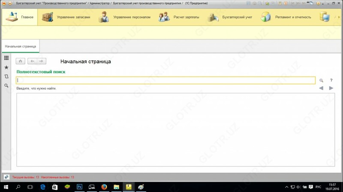Open Favorites with the star icon
The image size is (343, 192).
[6, 67]
